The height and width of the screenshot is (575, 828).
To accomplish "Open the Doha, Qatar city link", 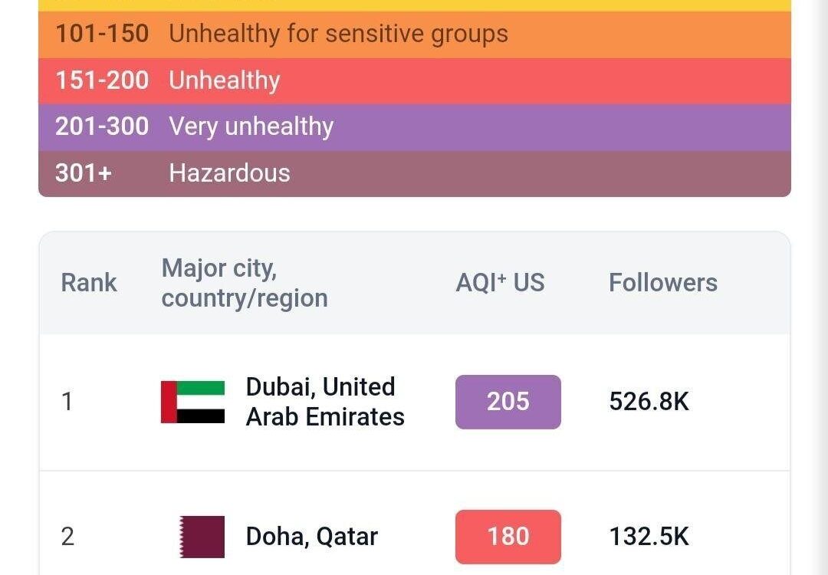I will point(312,537).
